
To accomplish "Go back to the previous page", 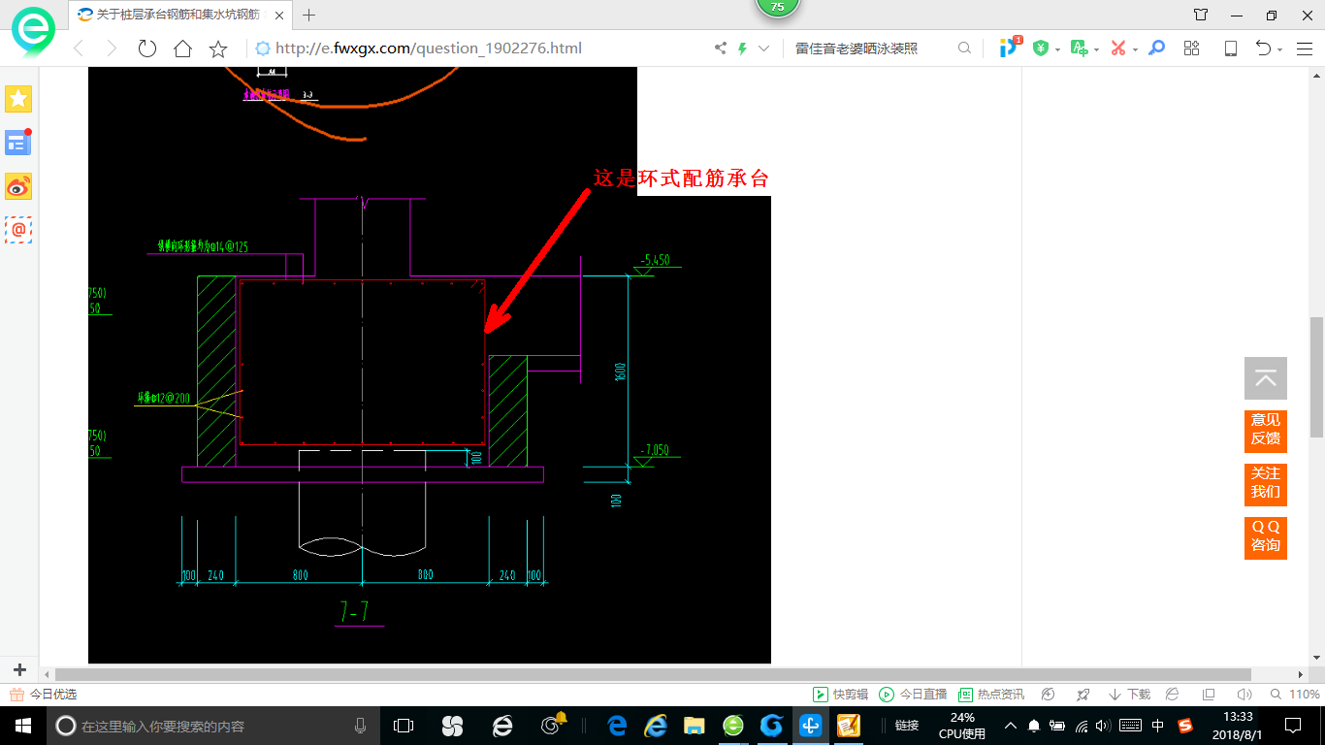I will pos(79,49).
